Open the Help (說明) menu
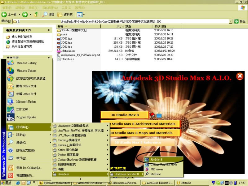The height and width of the screenshot is (186, 248). click(x=80, y=7)
